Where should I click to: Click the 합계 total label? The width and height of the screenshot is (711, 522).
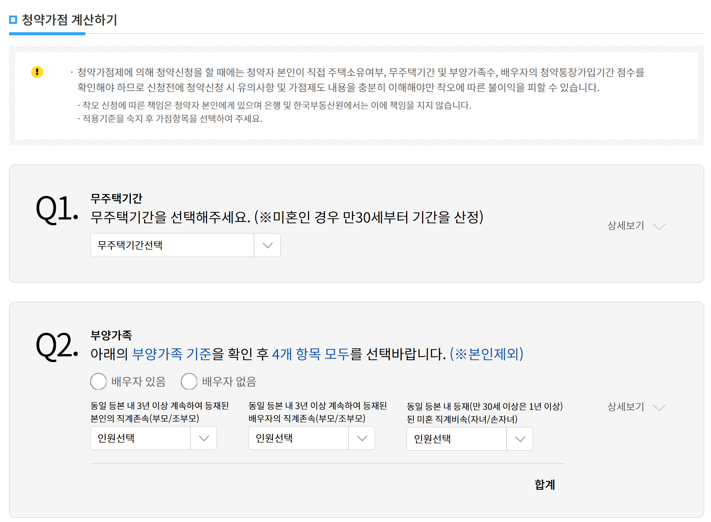pos(545,484)
